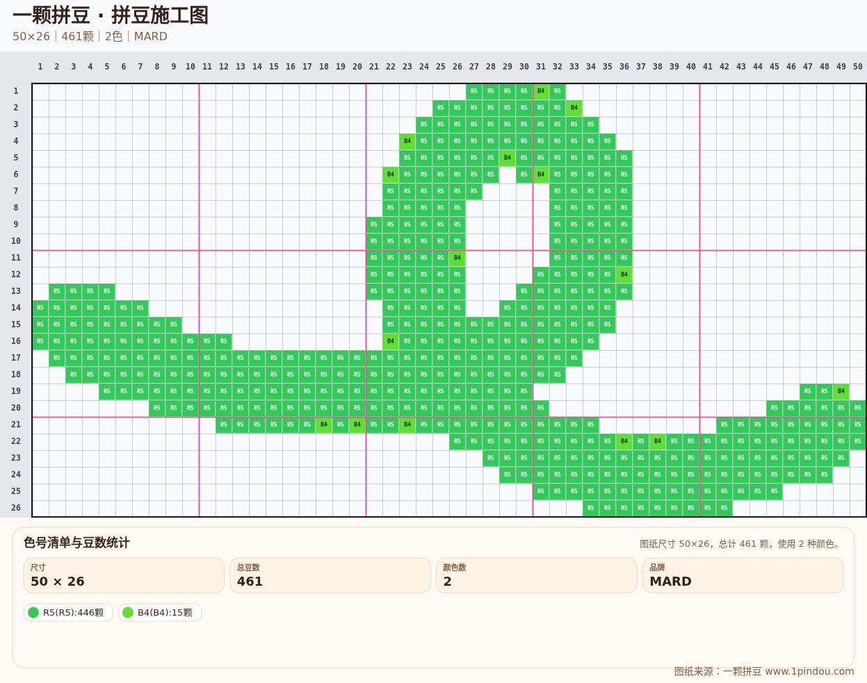This screenshot has height=683, width=867.
Task: Select B4 bead at row 21, column 20
Action: click(x=357, y=425)
